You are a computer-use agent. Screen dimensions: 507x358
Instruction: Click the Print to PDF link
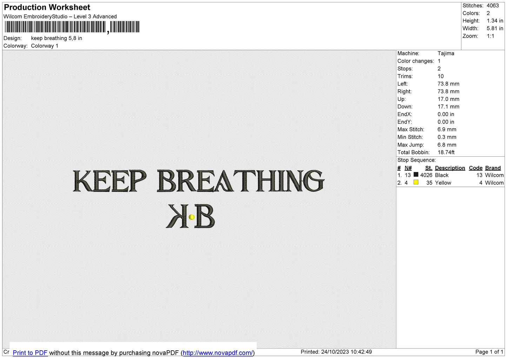[30, 353]
